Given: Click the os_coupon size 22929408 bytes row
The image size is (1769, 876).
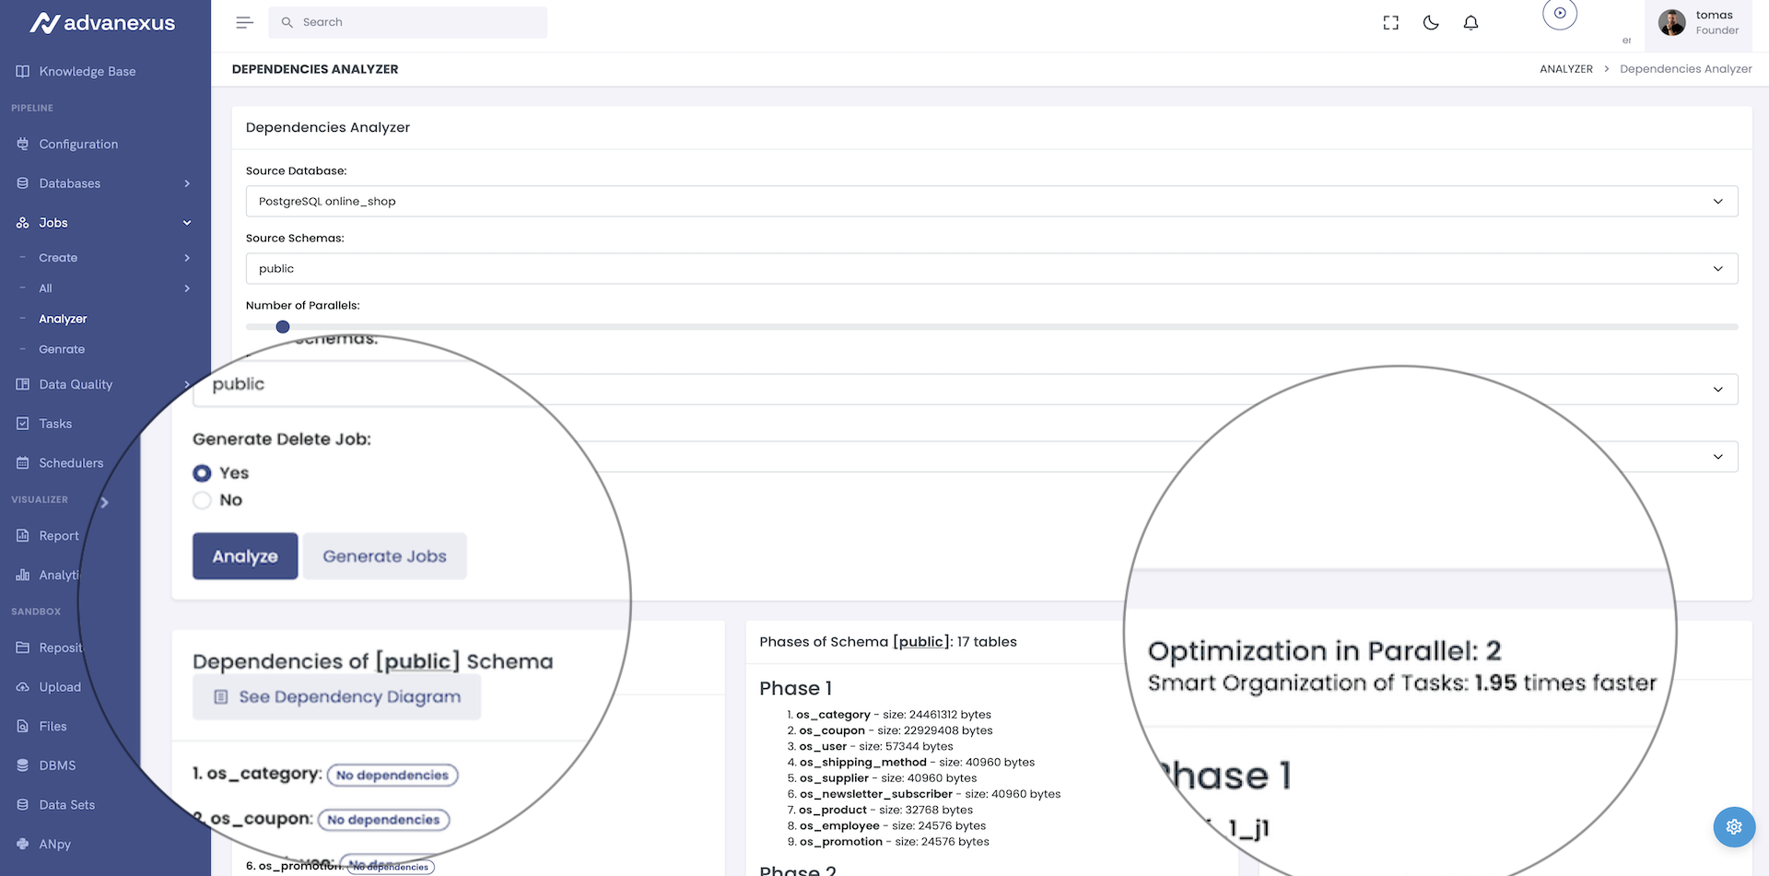Looking at the screenshot, I should pos(896,730).
